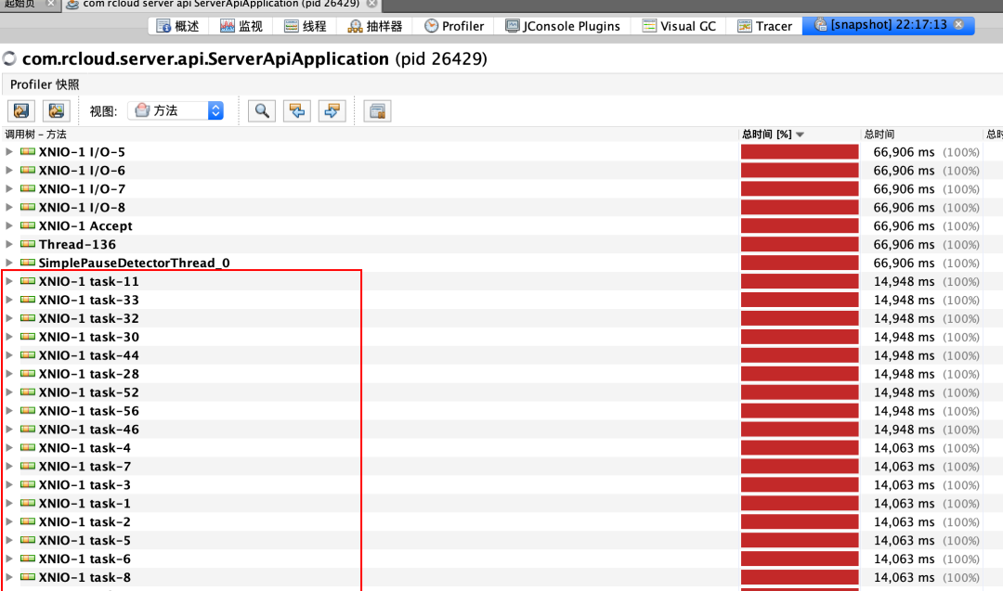Open the Tracer tab
The image size is (1003, 591).
765,26
